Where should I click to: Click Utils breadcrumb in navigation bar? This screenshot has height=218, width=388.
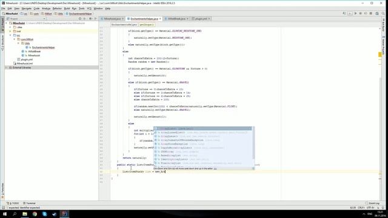click(59, 14)
